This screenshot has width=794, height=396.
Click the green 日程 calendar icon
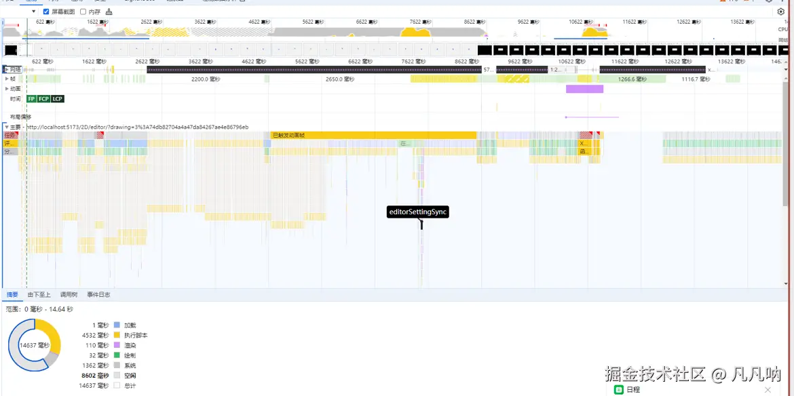[x=618, y=390]
